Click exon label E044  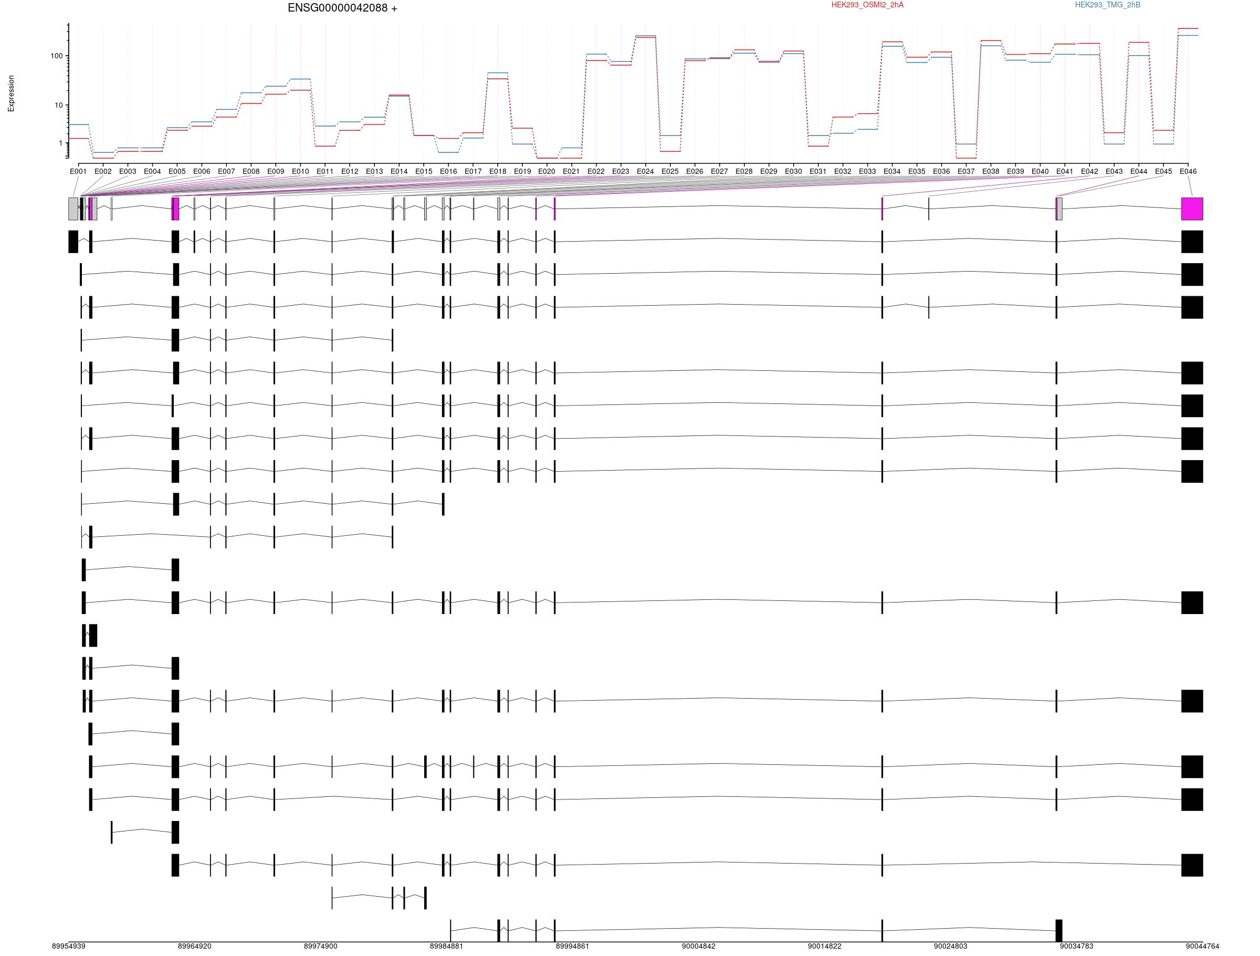coord(1139,172)
